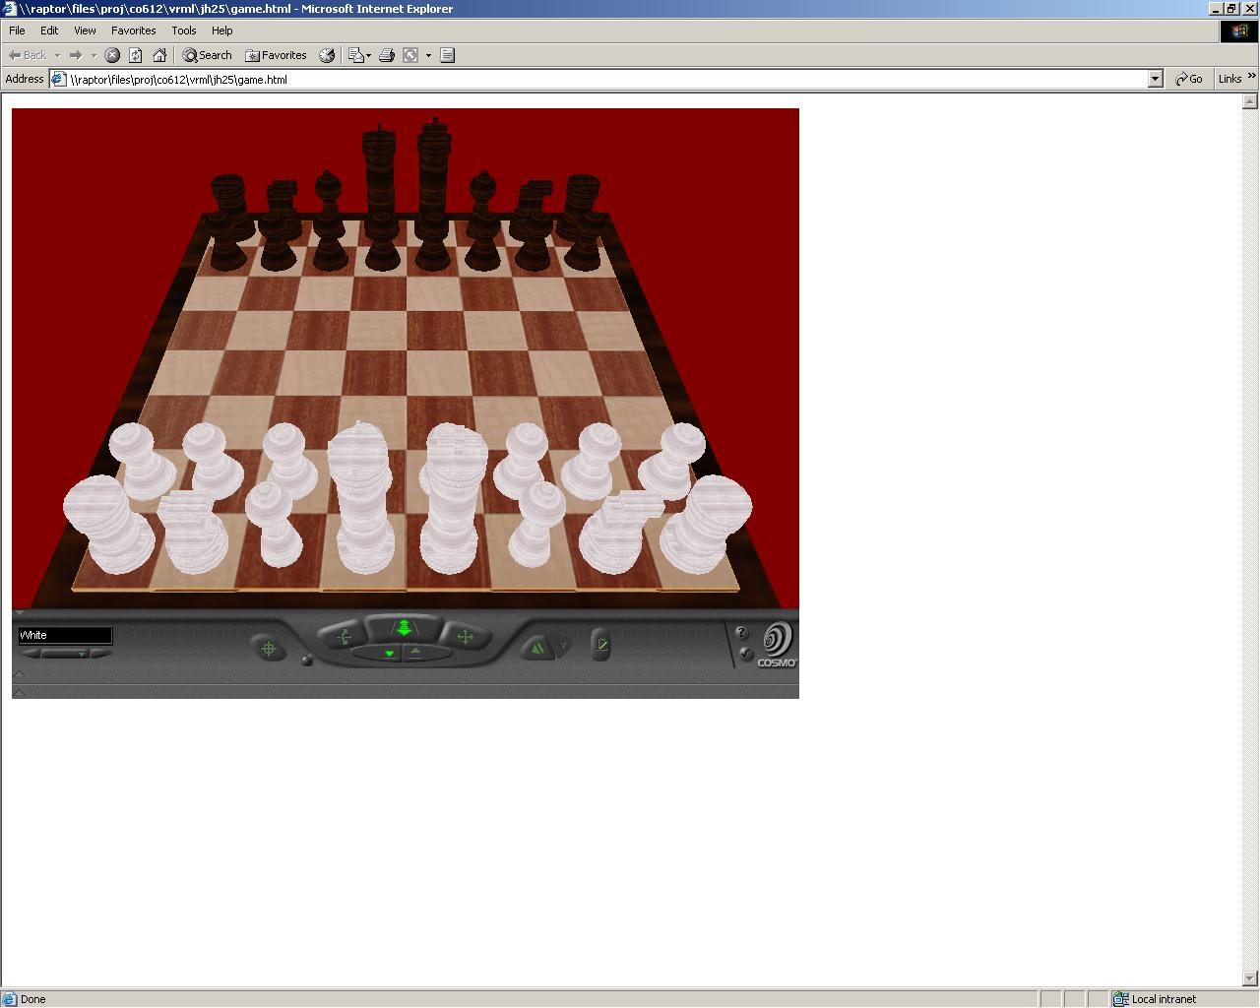Open the Edit icon dropdown arrow
1260x1008 pixels.
coord(428,55)
